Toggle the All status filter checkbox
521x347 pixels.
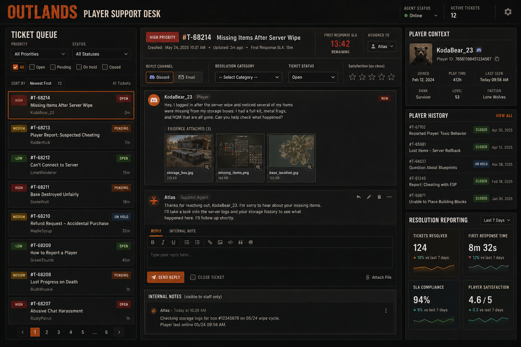click(15, 67)
